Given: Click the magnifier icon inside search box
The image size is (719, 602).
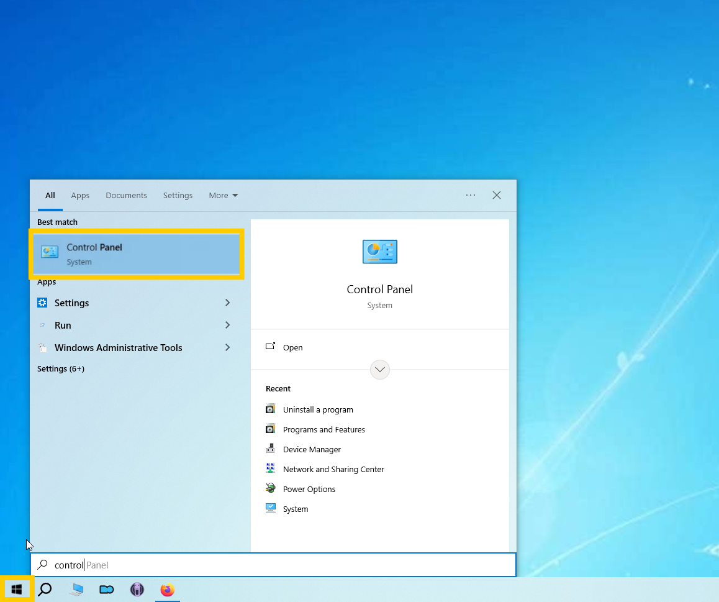Looking at the screenshot, I should coord(43,565).
